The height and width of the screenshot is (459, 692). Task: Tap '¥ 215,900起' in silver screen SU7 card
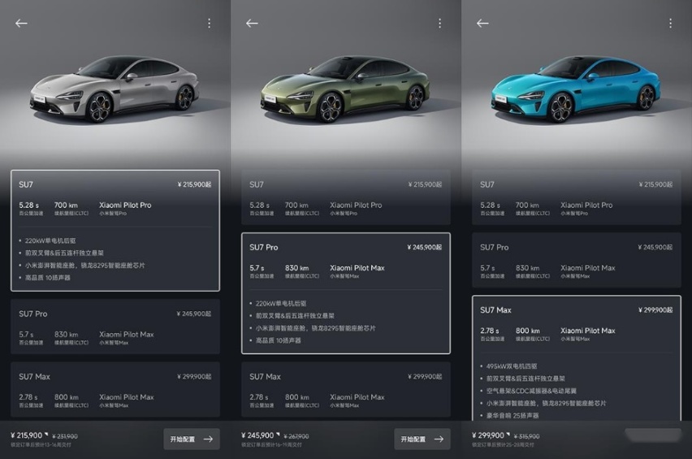pos(194,184)
